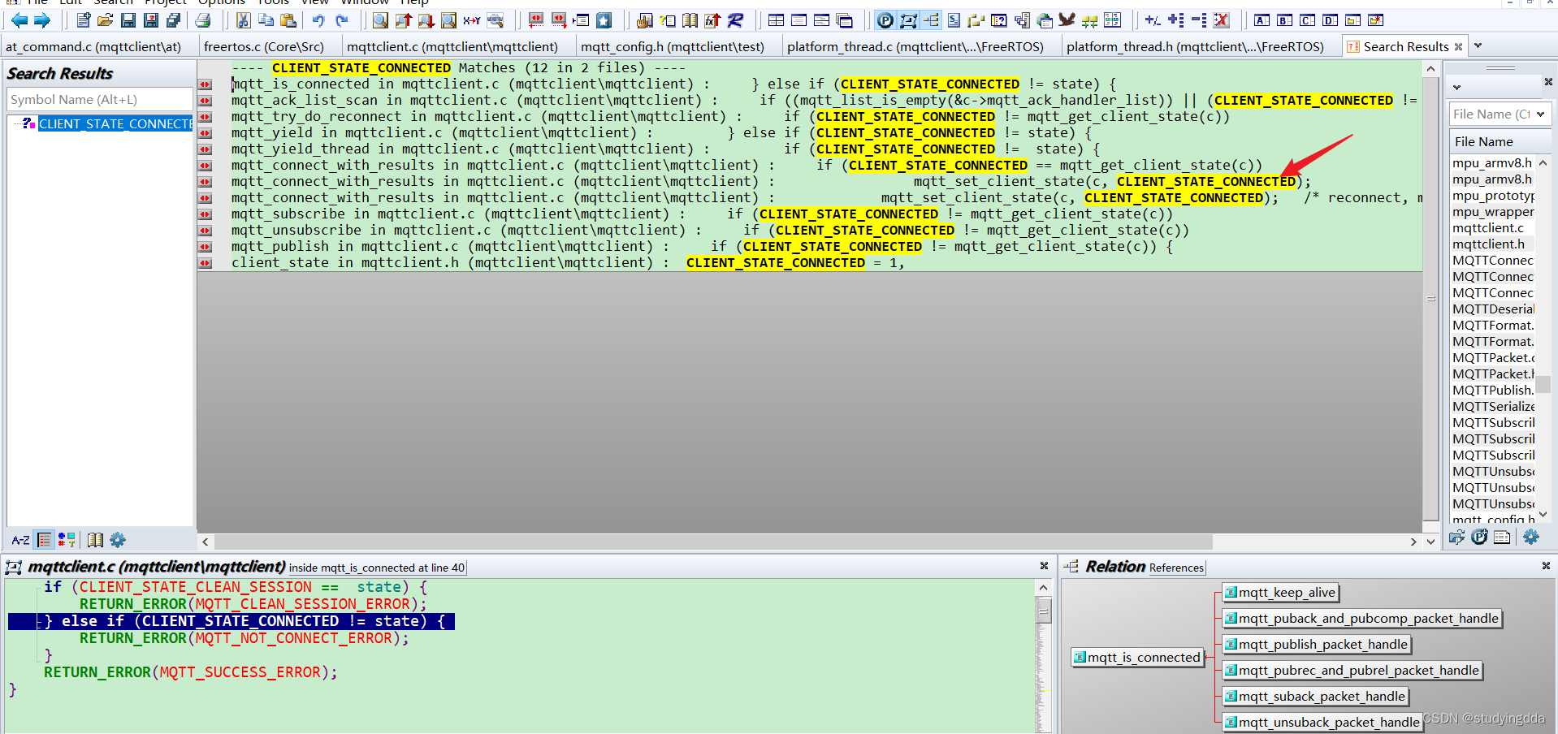Select the mqtt_is_connected relation node
1558x734 pixels.
coord(1137,658)
